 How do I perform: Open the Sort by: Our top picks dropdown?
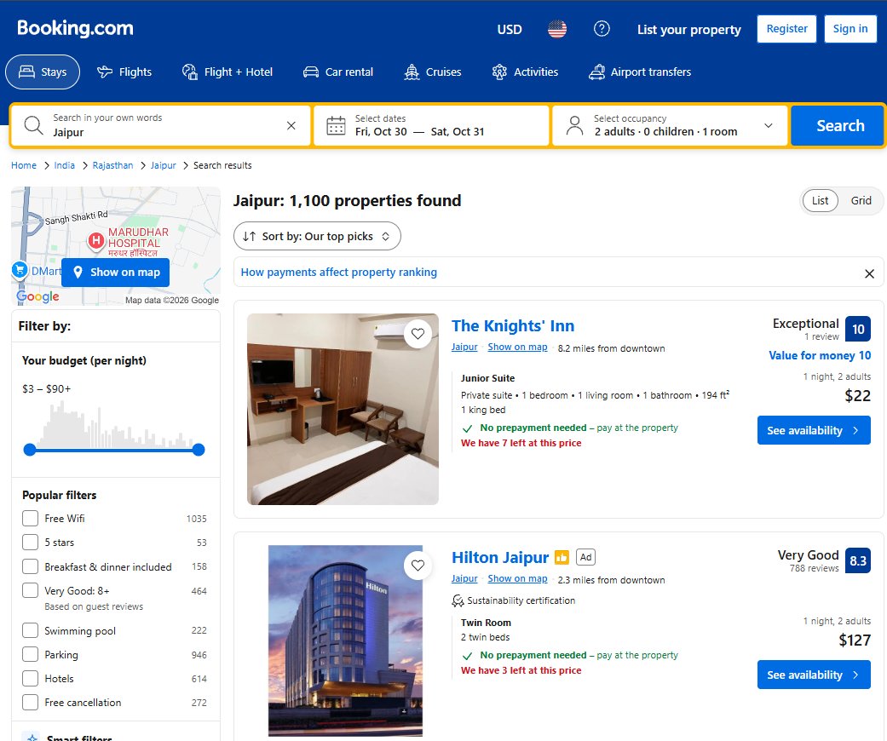pos(317,237)
